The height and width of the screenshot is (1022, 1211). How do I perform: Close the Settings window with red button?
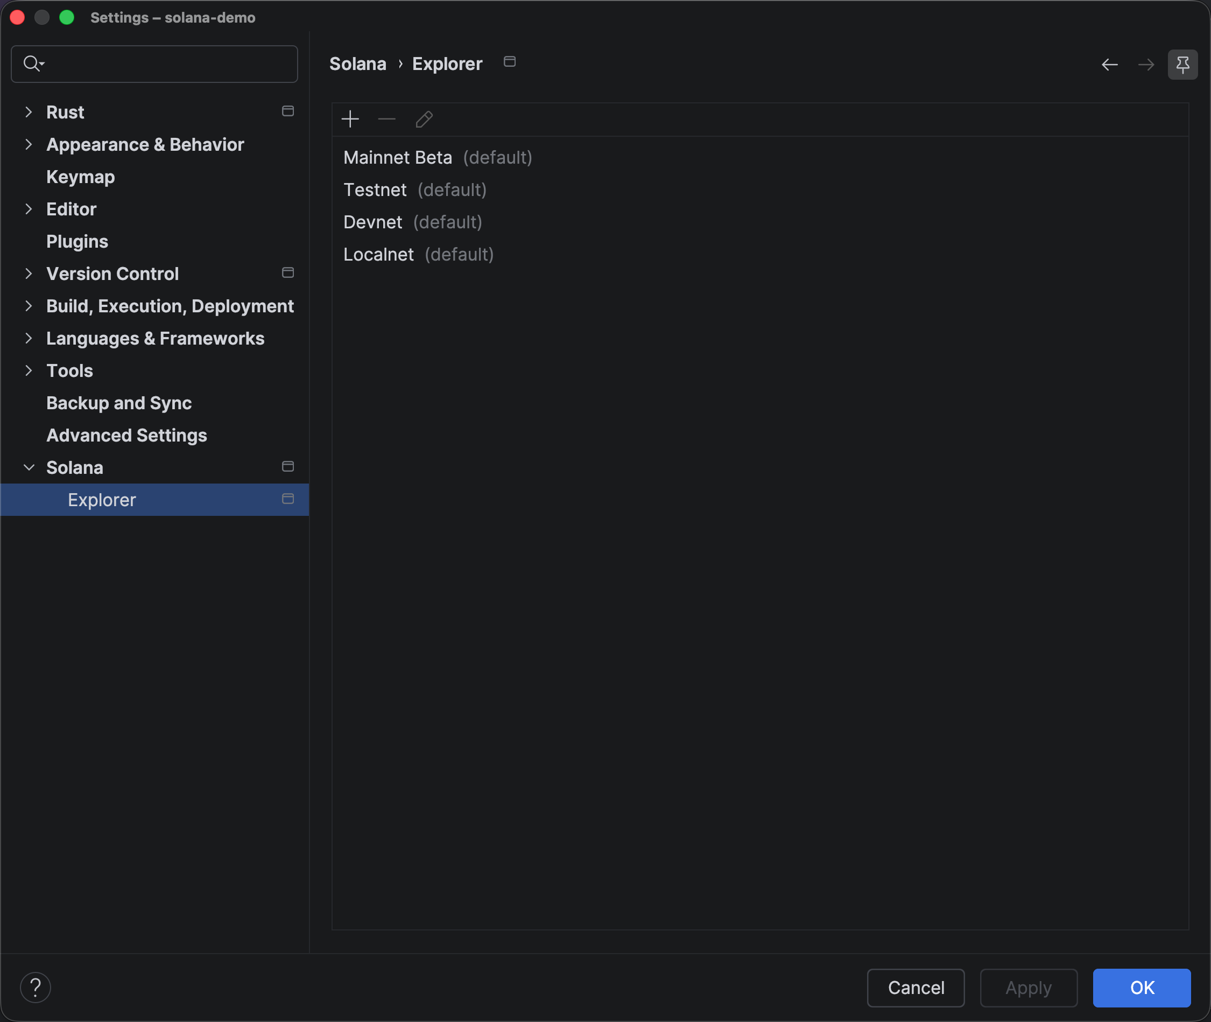pyautogui.click(x=17, y=17)
